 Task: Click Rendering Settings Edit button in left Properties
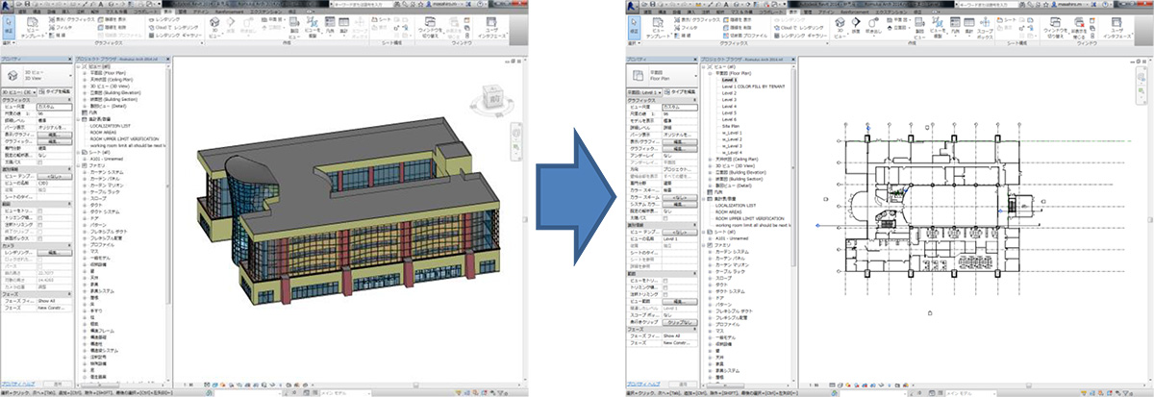point(55,252)
